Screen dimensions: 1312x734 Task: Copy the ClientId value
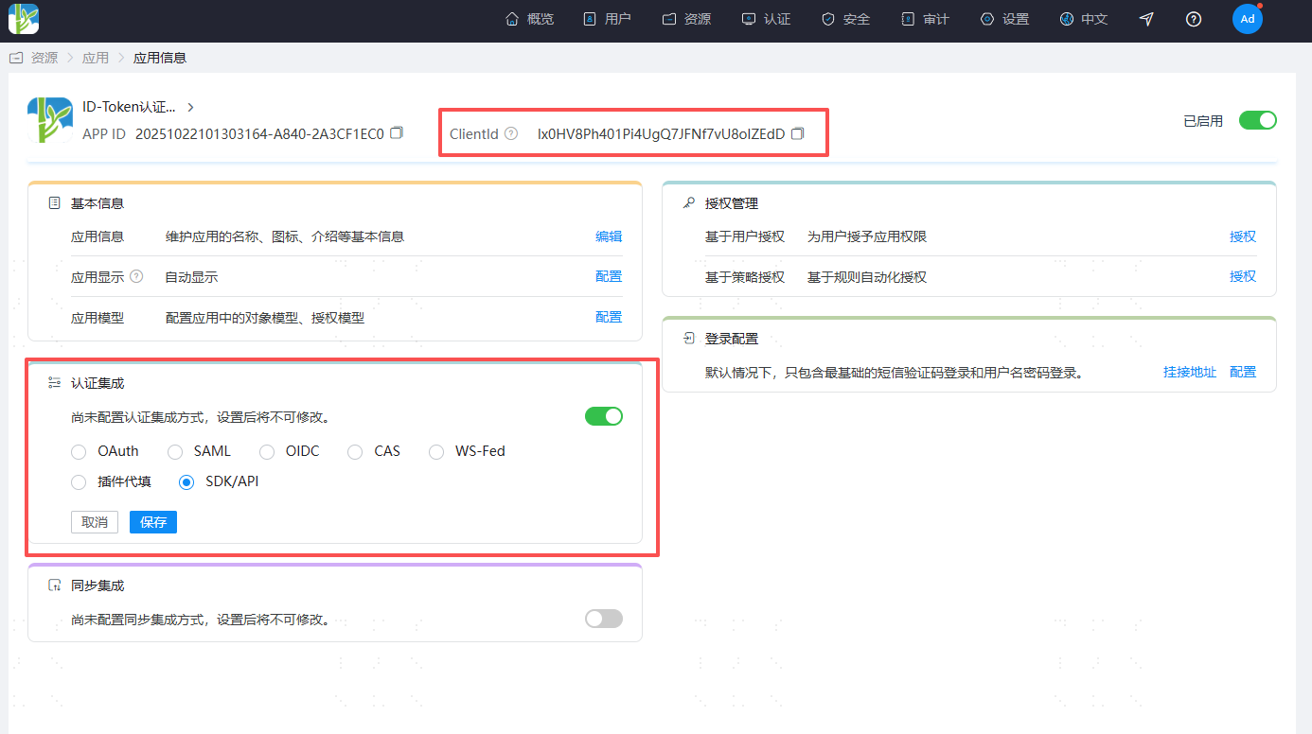797,133
